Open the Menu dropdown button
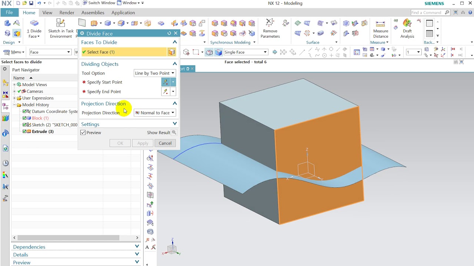This screenshot has height=266, width=474. tap(14, 52)
